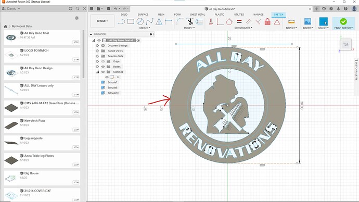The height and width of the screenshot is (202, 359).
Task: Switch to the SHEET METAL tab
Action: 198,15
